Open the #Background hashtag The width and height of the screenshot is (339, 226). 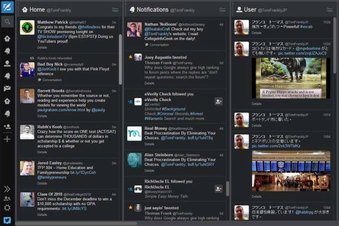tap(174, 109)
